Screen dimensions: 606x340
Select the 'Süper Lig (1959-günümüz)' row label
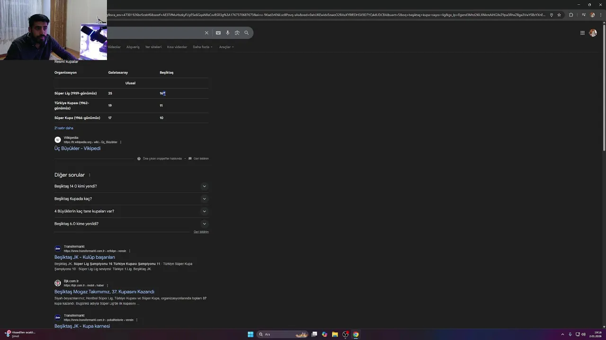75,93
